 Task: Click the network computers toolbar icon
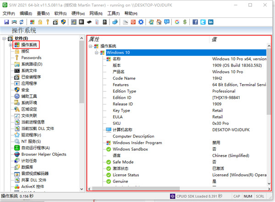(x=115, y=22)
